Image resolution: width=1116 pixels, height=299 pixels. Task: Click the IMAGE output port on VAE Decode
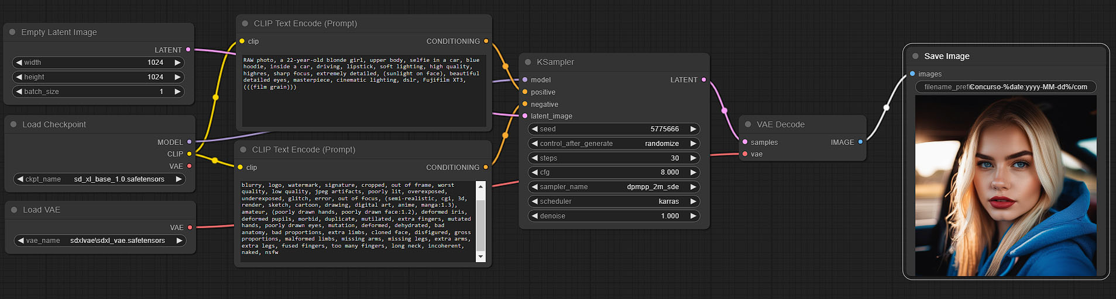point(860,142)
